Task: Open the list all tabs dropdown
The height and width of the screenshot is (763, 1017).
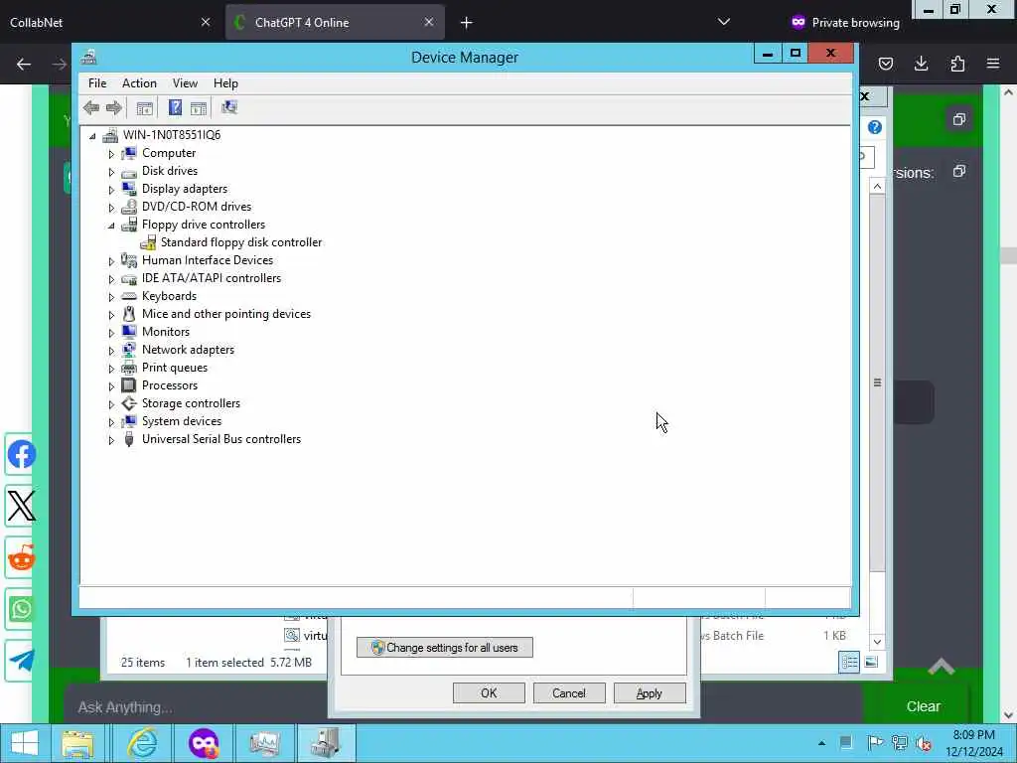Action: coord(724,22)
